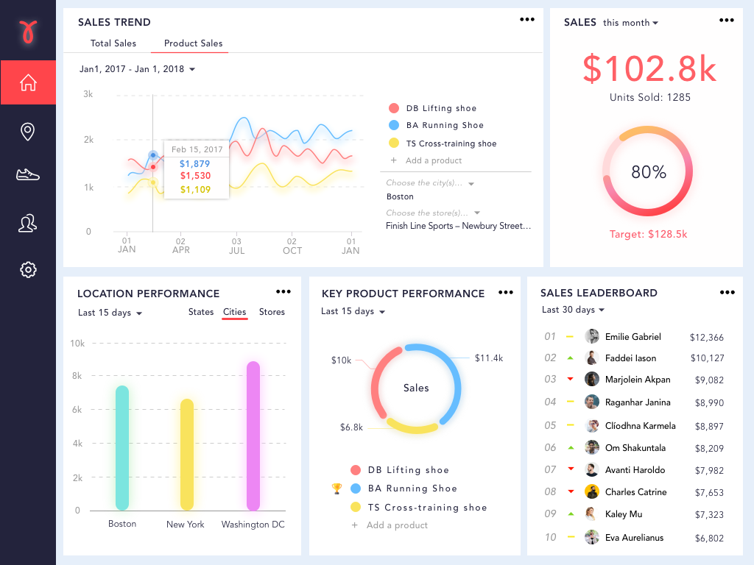This screenshot has width=754, height=565.
Task: Click the trophy icon beside BA Running Shoe
Action: 337,488
